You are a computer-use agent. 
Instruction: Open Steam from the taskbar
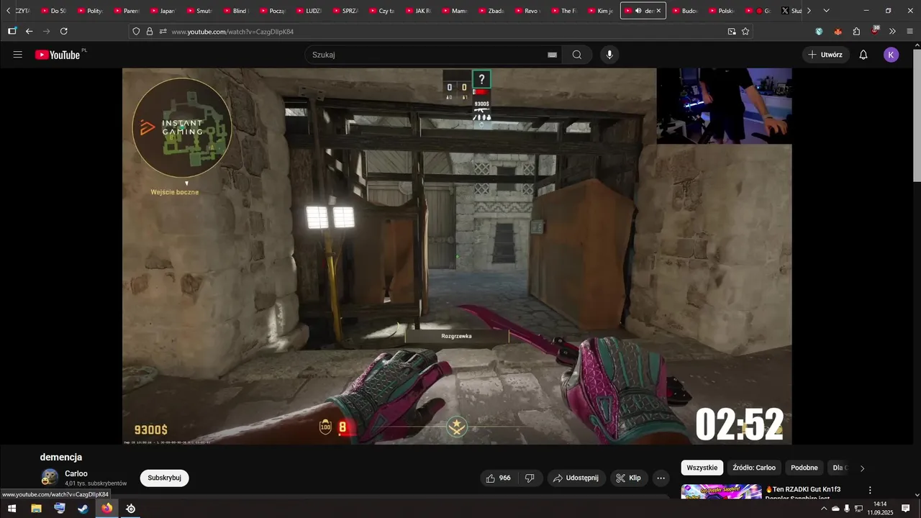83,509
